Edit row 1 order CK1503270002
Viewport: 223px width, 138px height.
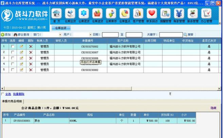click(21, 46)
